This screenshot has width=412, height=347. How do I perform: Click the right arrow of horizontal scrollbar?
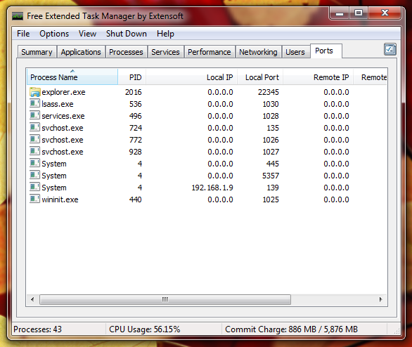tap(380, 299)
